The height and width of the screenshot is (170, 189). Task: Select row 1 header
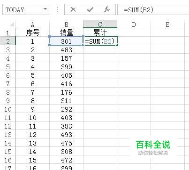pyautogui.click(x=8, y=33)
